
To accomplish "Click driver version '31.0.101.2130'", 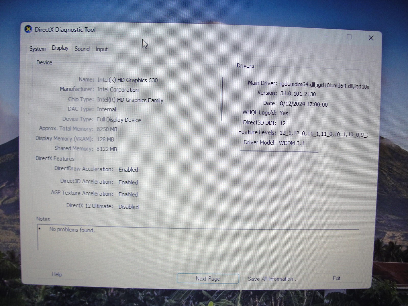I will (x=298, y=94).
